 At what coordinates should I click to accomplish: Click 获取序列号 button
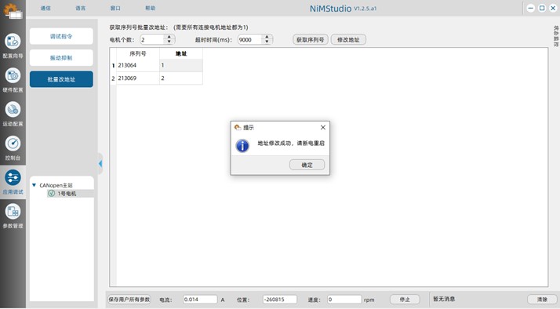click(310, 40)
